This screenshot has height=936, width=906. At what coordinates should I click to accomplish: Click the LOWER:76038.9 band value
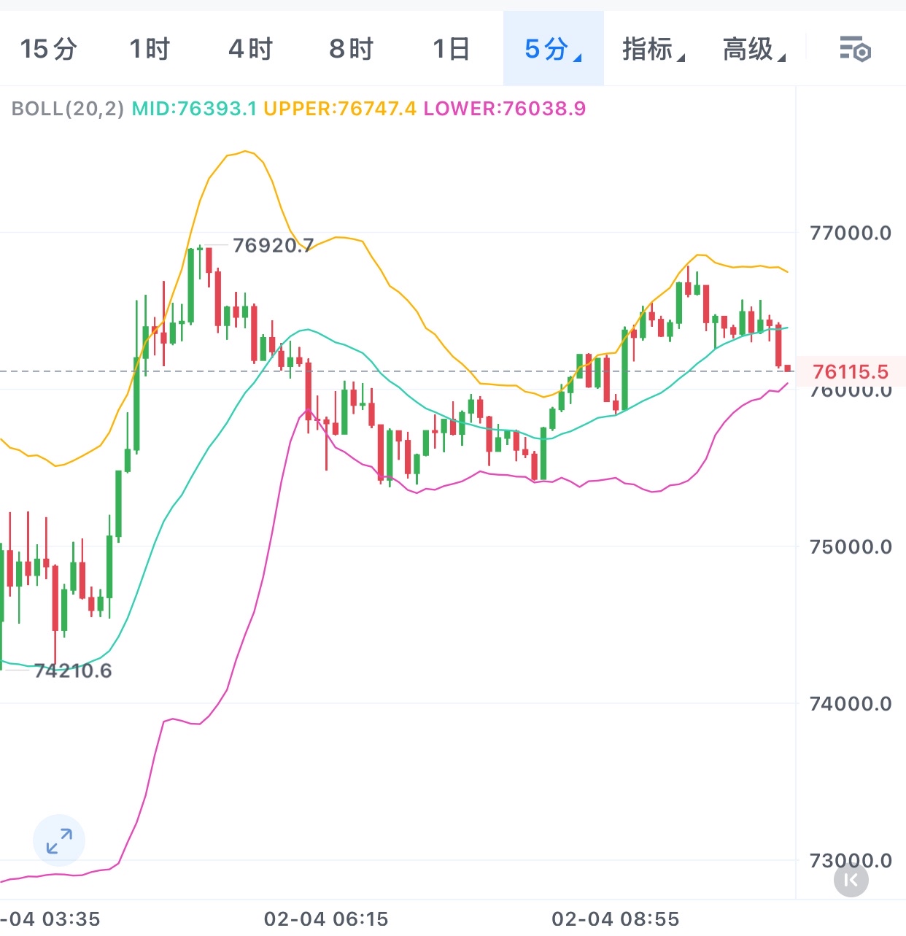pyautogui.click(x=505, y=109)
